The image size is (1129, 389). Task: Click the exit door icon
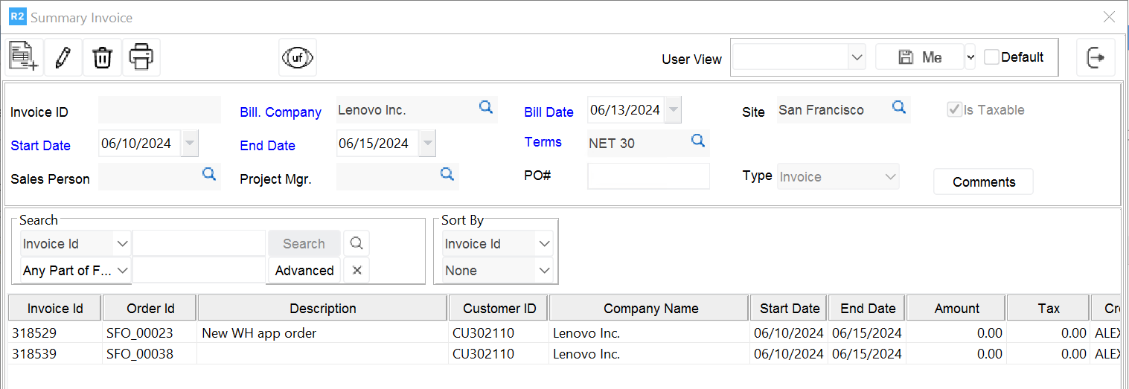[x=1096, y=57]
